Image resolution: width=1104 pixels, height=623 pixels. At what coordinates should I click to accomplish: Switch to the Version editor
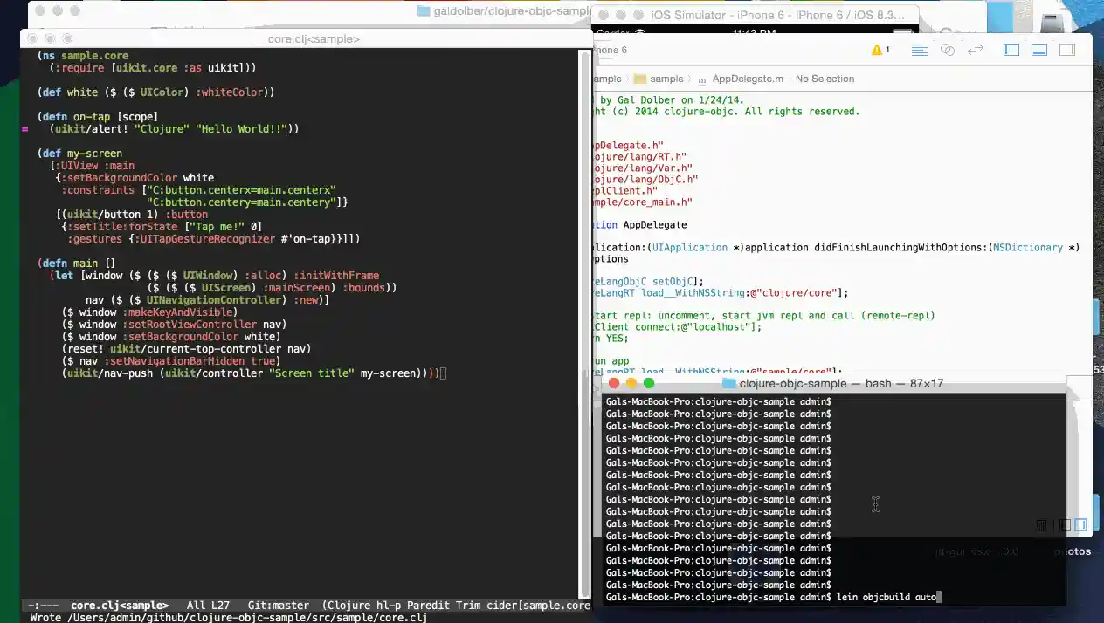(976, 50)
